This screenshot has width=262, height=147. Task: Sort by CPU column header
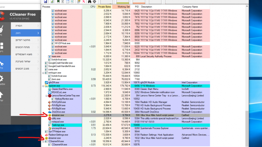tap(89, 7)
